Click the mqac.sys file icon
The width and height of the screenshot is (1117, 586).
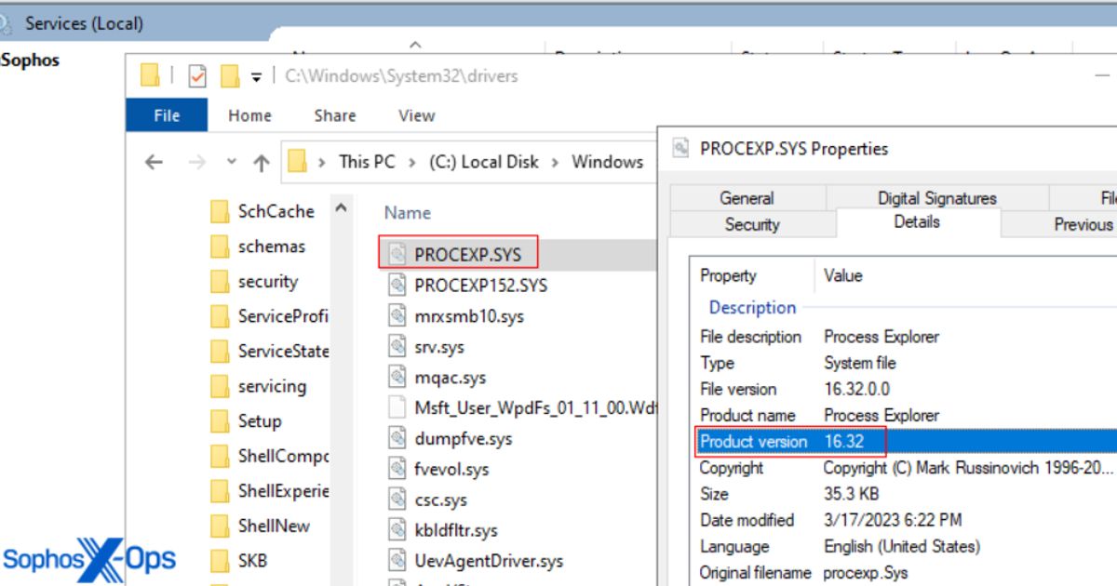397,377
